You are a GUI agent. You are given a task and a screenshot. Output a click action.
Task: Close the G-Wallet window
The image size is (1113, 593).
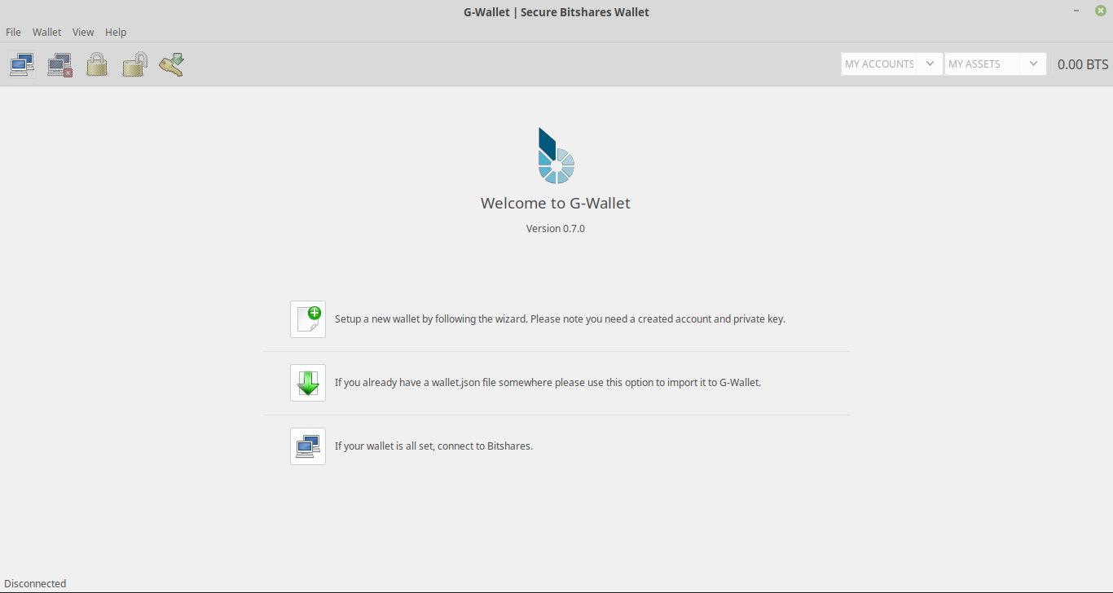point(1101,11)
